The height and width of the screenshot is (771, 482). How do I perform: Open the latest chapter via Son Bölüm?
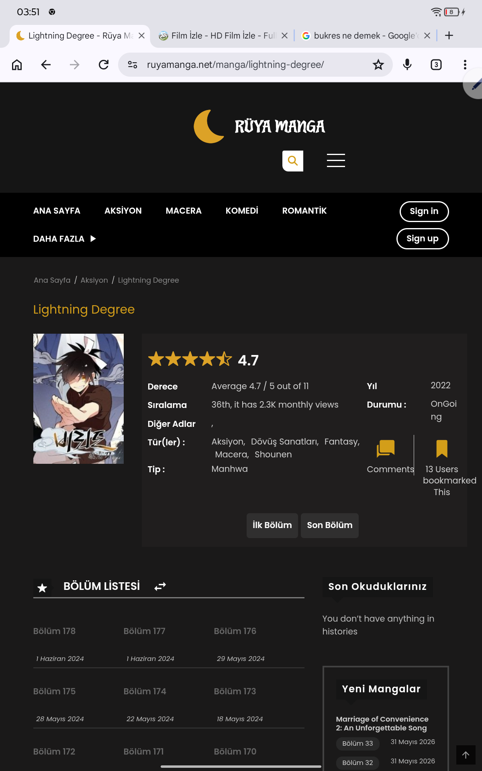coord(330,525)
